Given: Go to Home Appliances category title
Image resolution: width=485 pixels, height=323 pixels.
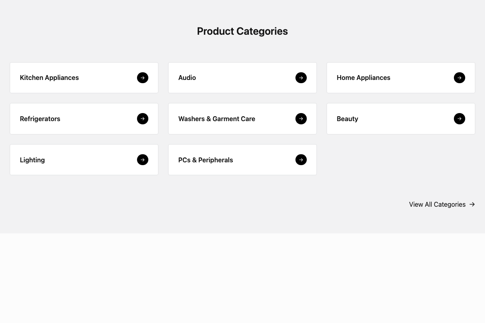Looking at the screenshot, I should click(x=363, y=78).
